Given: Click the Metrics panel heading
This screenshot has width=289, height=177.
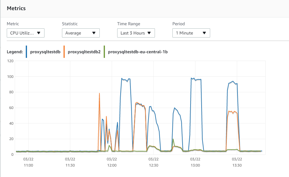Looking at the screenshot, I should [x=16, y=8].
